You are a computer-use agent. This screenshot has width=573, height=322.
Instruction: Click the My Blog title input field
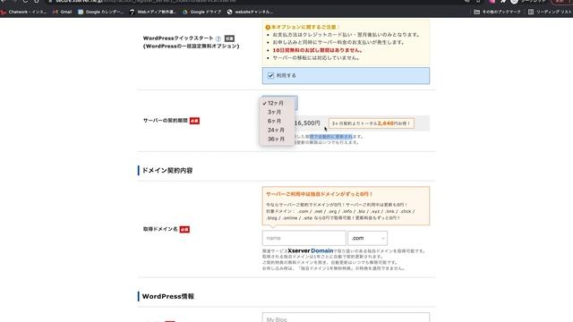pyautogui.click(x=346, y=318)
